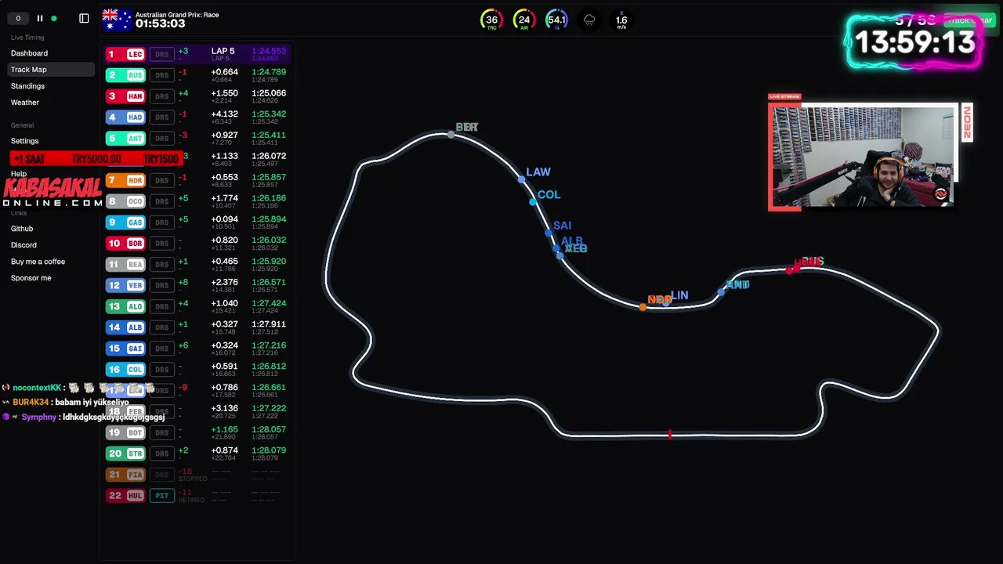Click the LAP 5 leader label
Screen dimensions: 1003x564
pos(223,51)
